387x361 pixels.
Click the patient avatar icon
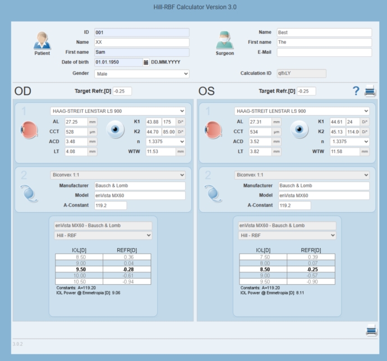pyautogui.click(x=42, y=41)
